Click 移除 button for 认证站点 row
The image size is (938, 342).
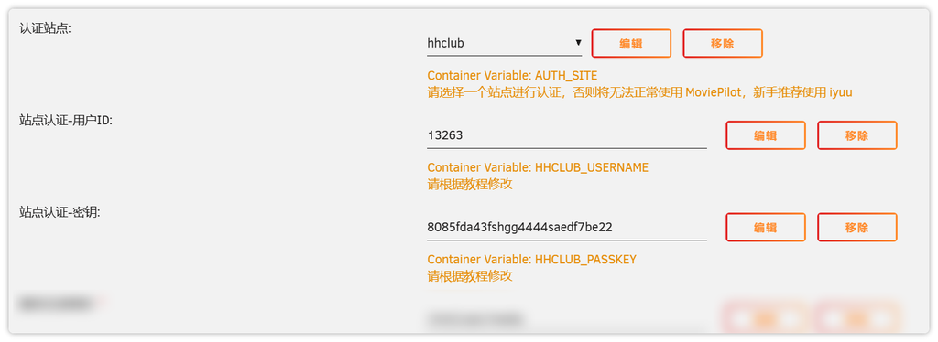point(723,44)
